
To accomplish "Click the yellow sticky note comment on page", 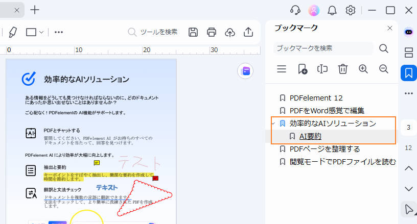I will coord(97,163).
